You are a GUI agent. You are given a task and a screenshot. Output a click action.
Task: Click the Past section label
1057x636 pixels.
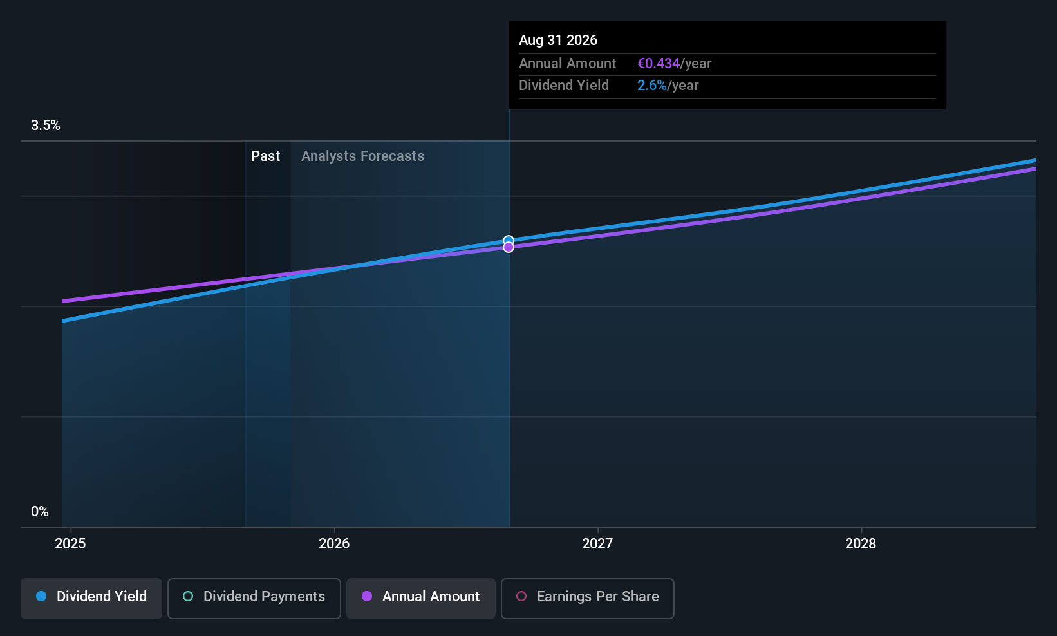pyautogui.click(x=265, y=156)
